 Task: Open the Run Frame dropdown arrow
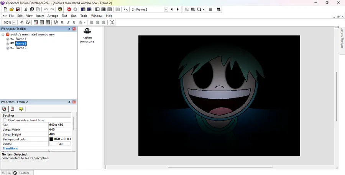(x=203, y=10)
